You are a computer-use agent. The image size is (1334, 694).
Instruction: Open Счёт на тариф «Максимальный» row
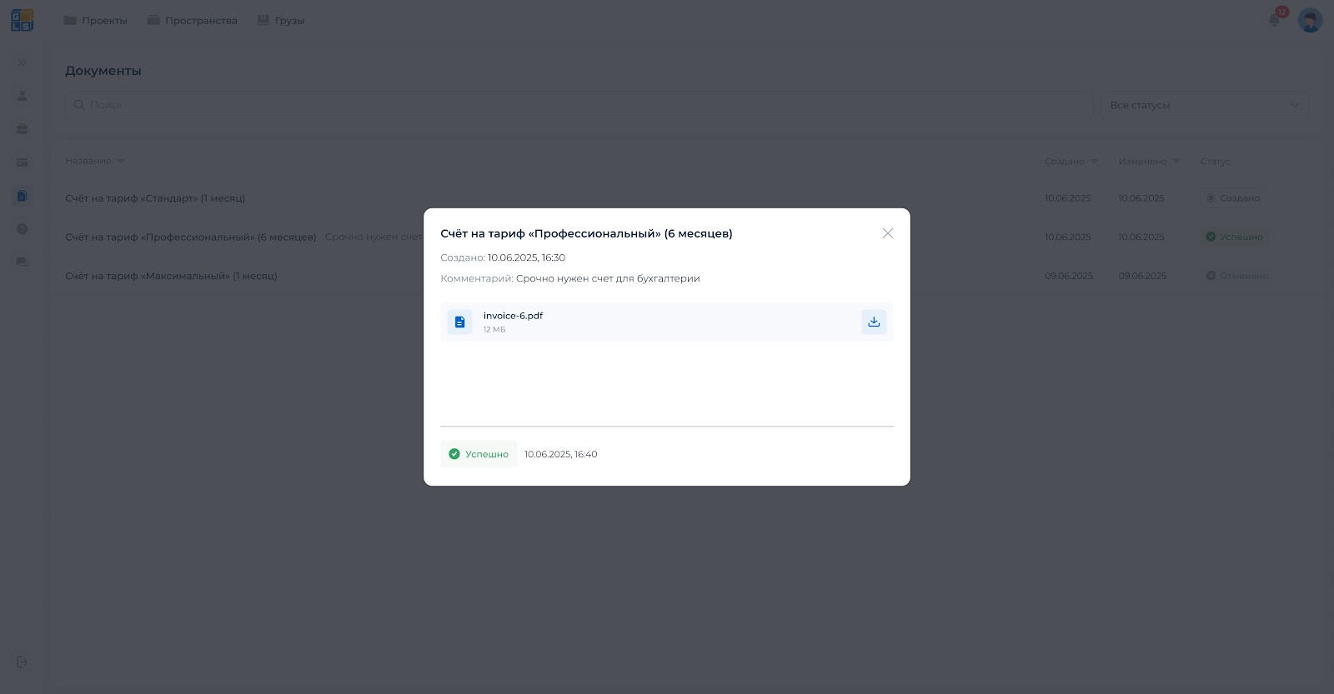click(x=687, y=276)
